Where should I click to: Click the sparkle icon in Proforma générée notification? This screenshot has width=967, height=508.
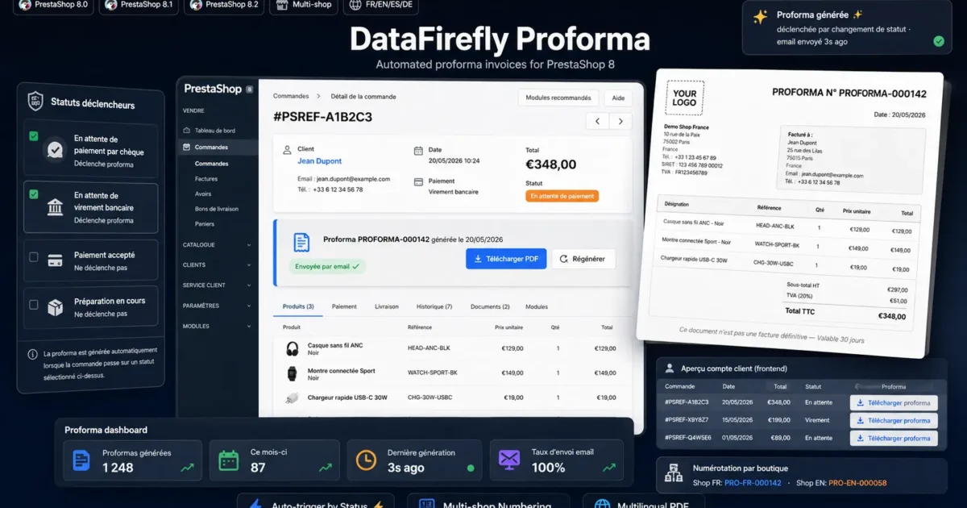pyautogui.click(x=760, y=17)
